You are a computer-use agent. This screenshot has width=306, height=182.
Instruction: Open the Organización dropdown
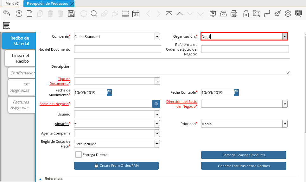[285, 36]
